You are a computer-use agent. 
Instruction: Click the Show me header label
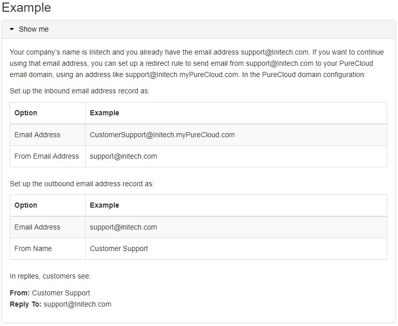(x=34, y=30)
